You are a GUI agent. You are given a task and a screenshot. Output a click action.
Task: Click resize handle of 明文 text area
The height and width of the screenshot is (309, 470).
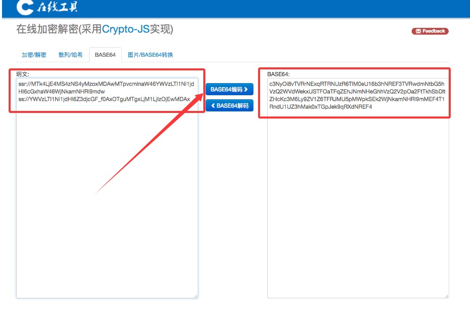pos(195,296)
